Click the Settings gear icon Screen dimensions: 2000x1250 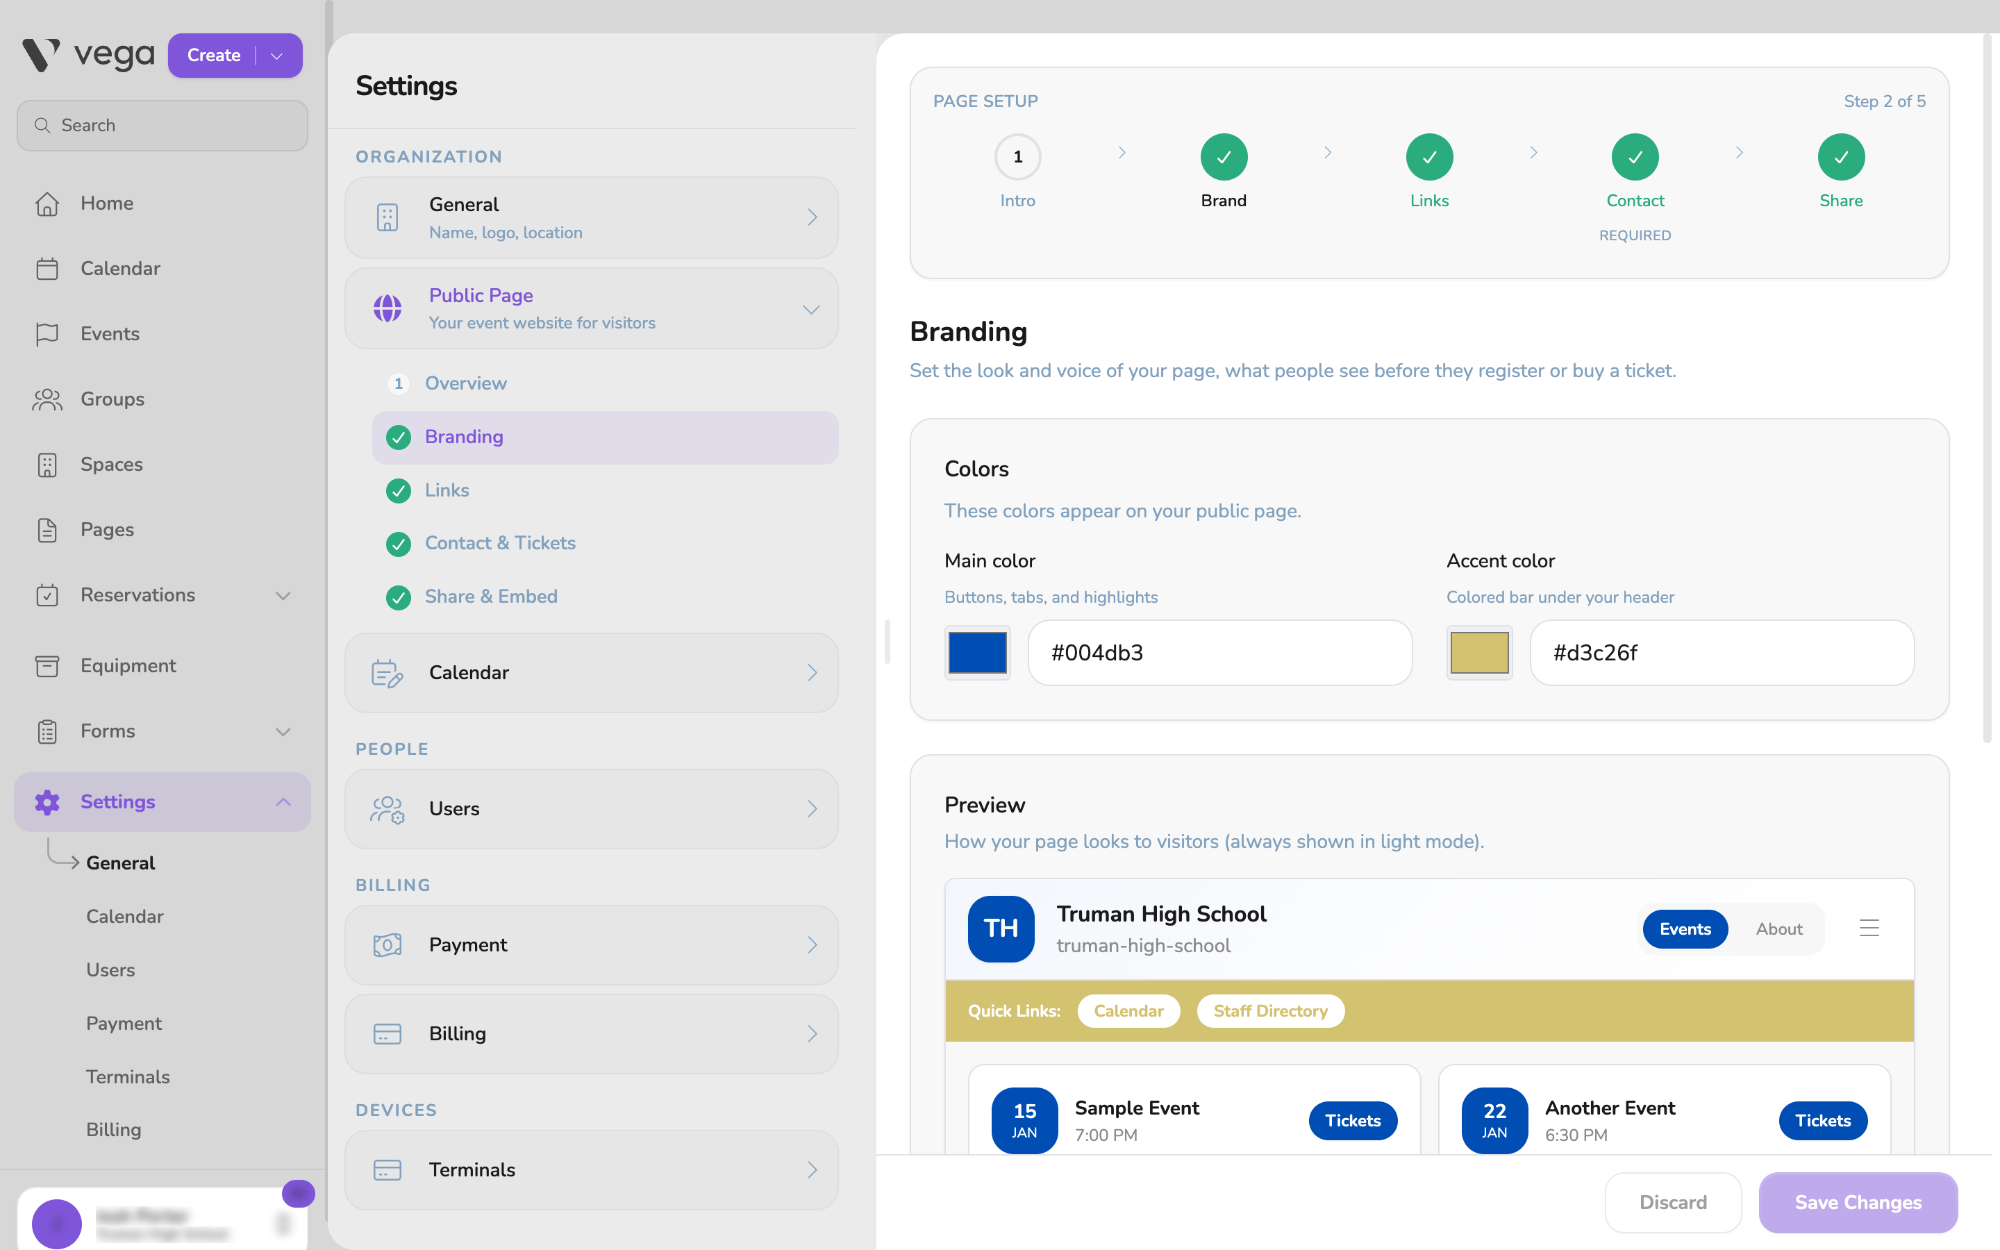pyautogui.click(x=47, y=802)
